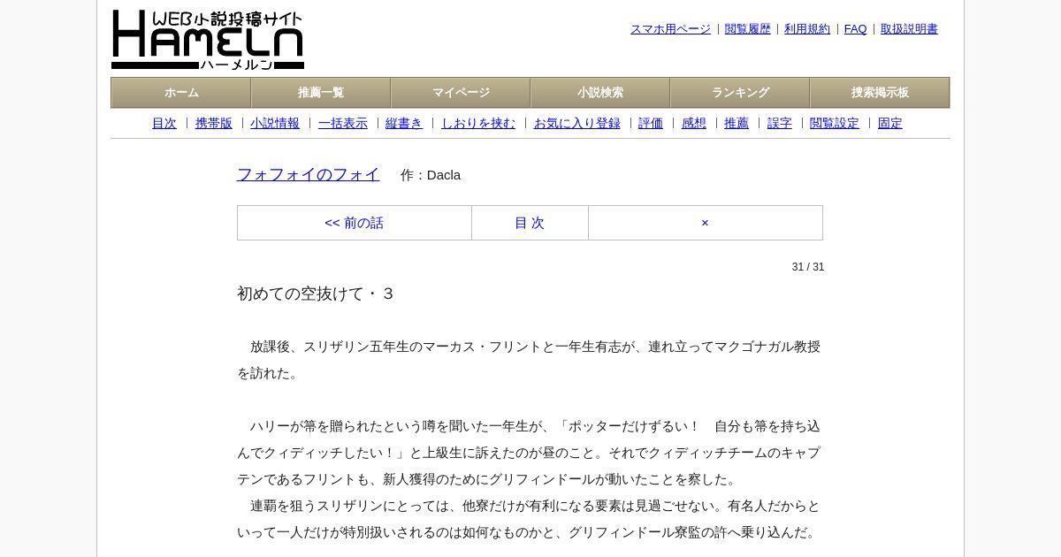Click the paragraph beginning ハリーが箒を贈られた

click(x=529, y=453)
